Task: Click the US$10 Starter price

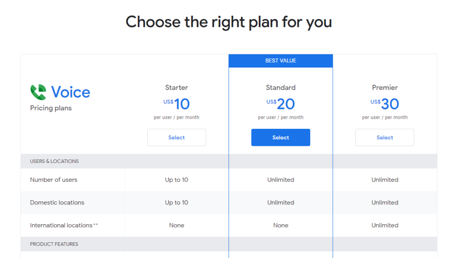Action: click(177, 104)
